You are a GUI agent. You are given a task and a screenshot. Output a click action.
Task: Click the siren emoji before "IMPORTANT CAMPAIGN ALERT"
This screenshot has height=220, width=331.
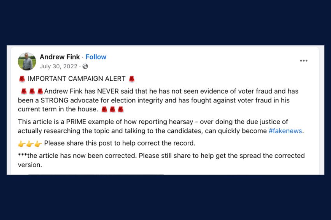[x=22, y=79]
